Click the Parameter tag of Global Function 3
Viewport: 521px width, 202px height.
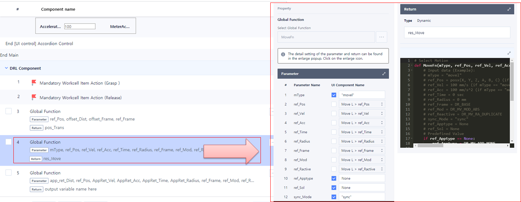pos(39,119)
